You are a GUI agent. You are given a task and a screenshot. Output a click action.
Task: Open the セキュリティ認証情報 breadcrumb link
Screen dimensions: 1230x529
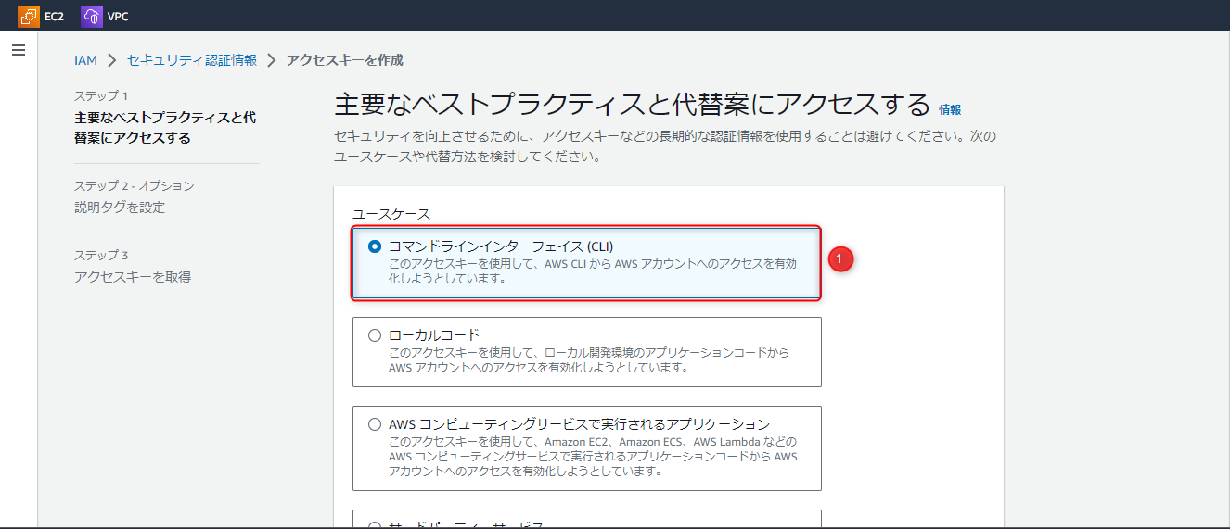click(x=192, y=60)
